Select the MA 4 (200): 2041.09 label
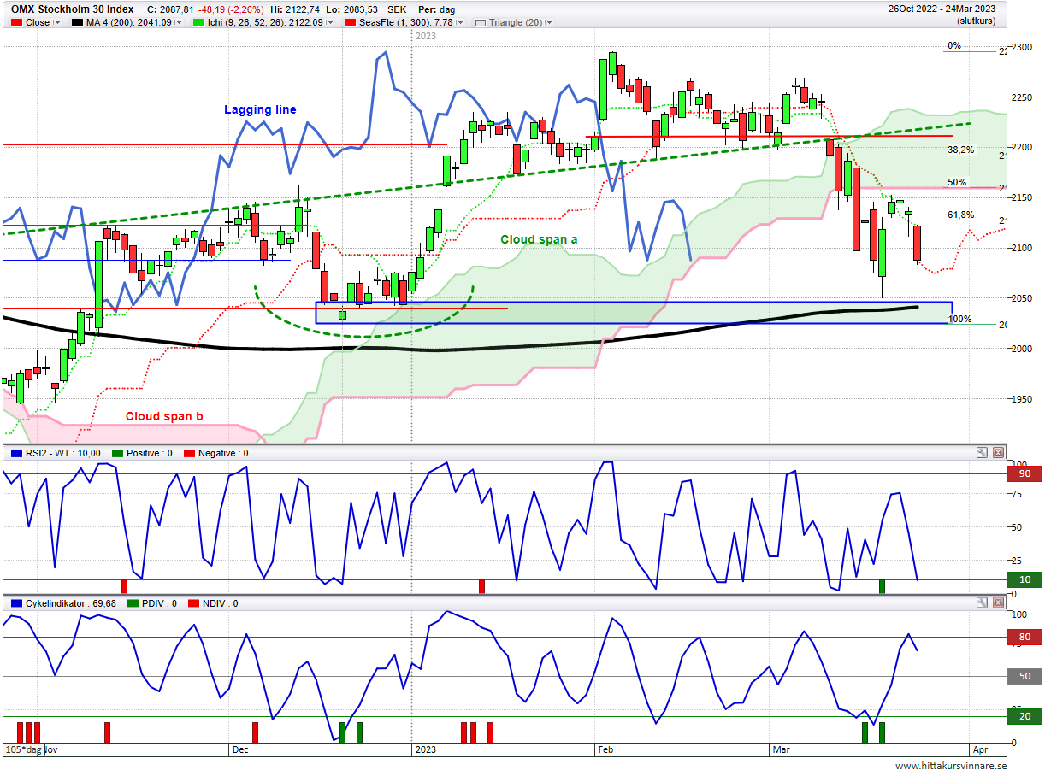1045x770 pixels. (x=129, y=23)
